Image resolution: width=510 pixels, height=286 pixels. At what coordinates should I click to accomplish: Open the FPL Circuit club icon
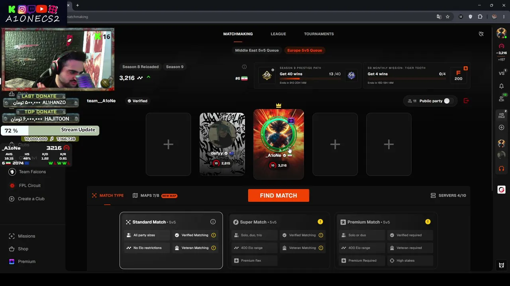pyautogui.click(x=12, y=186)
